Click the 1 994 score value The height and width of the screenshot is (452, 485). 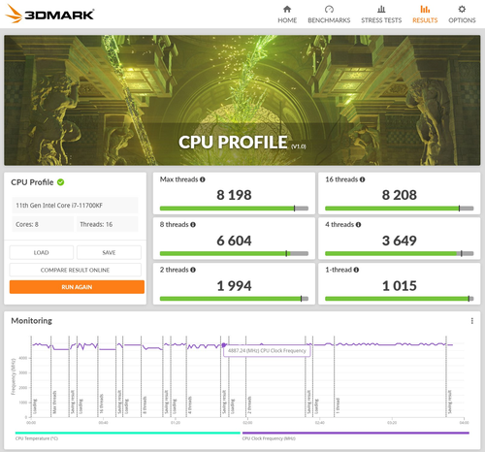coord(234,286)
